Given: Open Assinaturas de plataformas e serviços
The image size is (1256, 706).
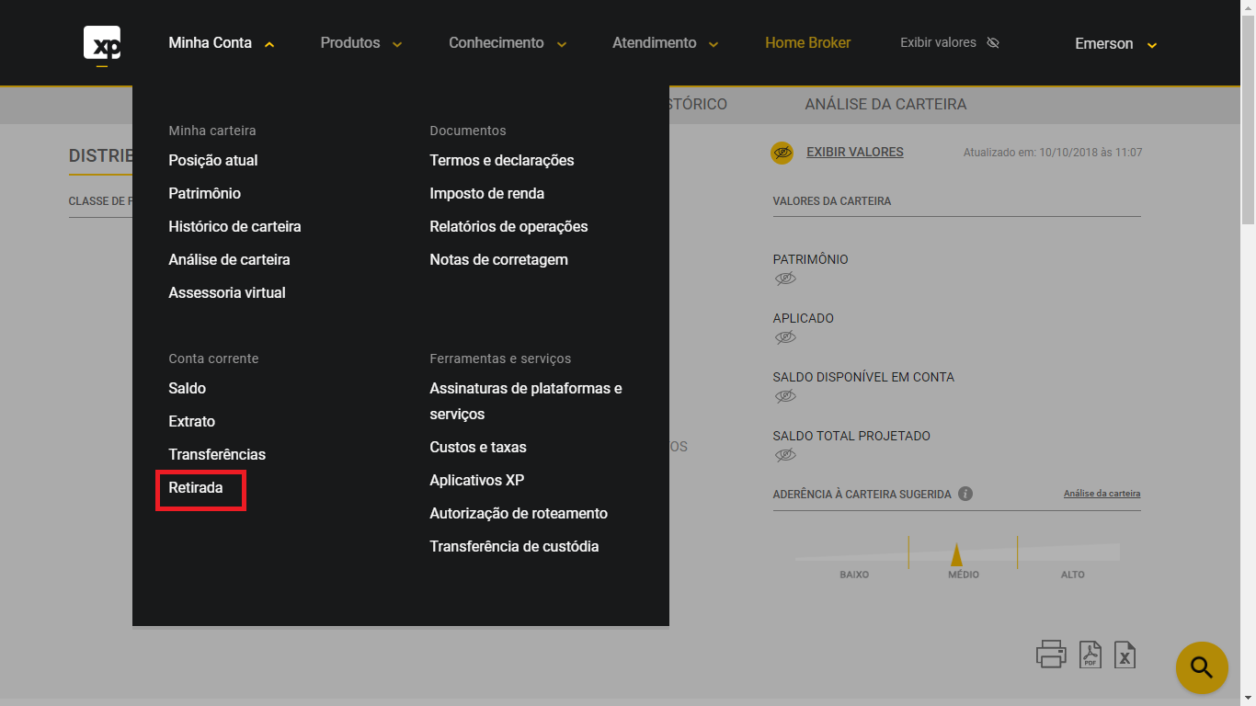Looking at the screenshot, I should [x=526, y=401].
